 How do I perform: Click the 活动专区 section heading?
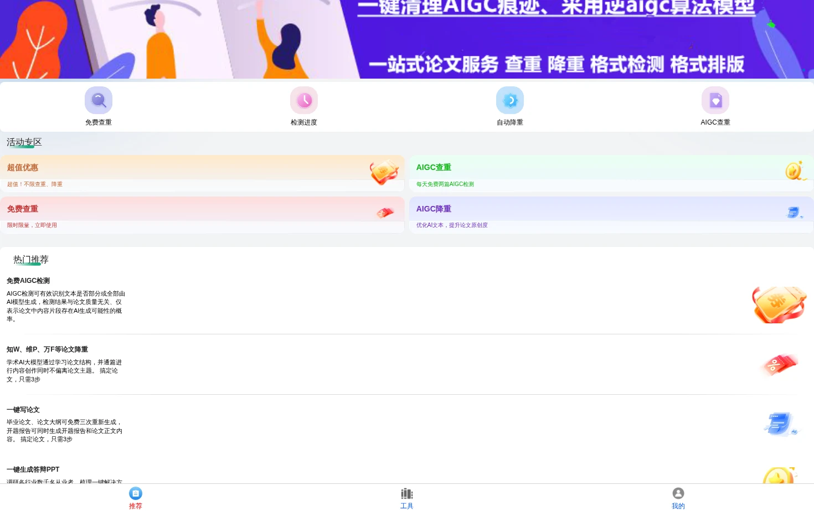coord(24,142)
